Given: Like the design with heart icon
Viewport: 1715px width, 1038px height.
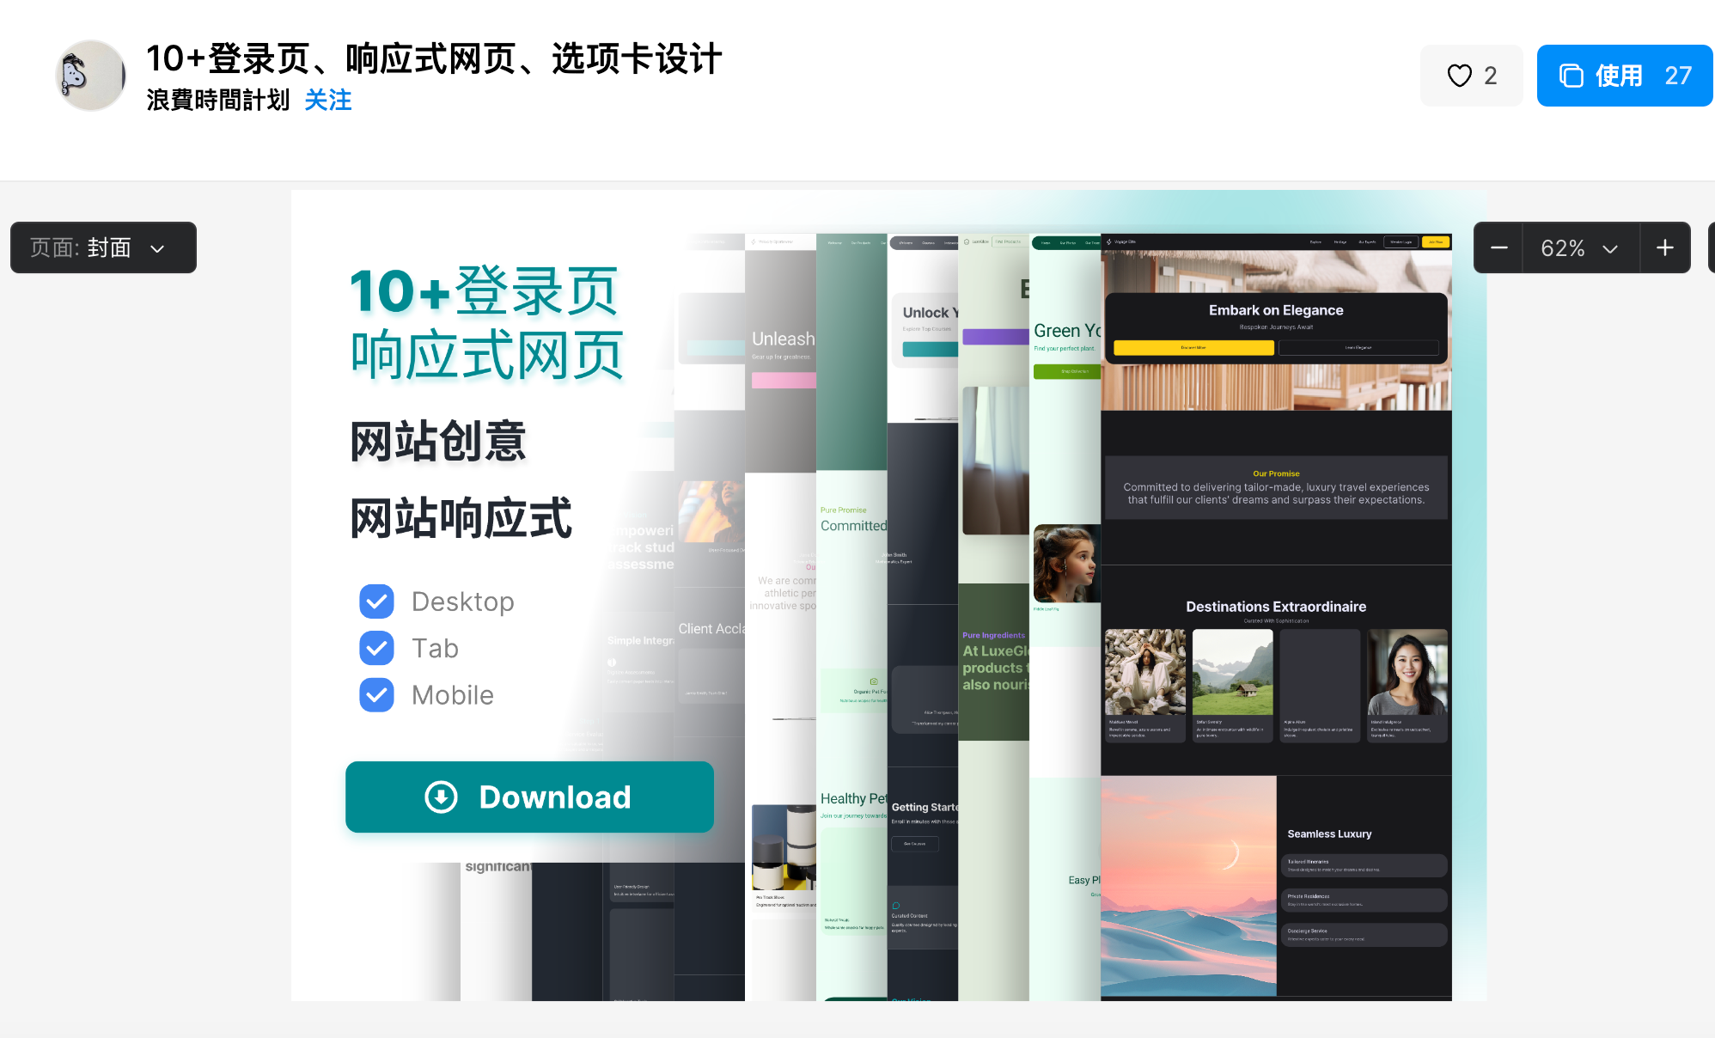Looking at the screenshot, I should (1460, 76).
